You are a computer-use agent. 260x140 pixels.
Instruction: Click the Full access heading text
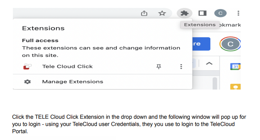[40, 41]
